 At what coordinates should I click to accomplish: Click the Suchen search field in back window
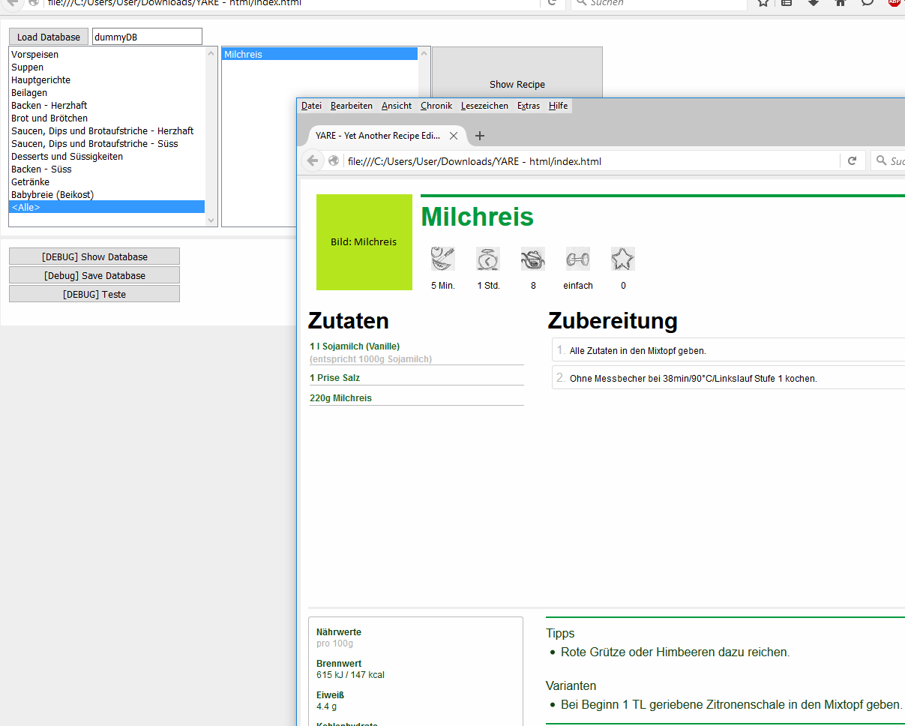pyautogui.click(x=660, y=4)
